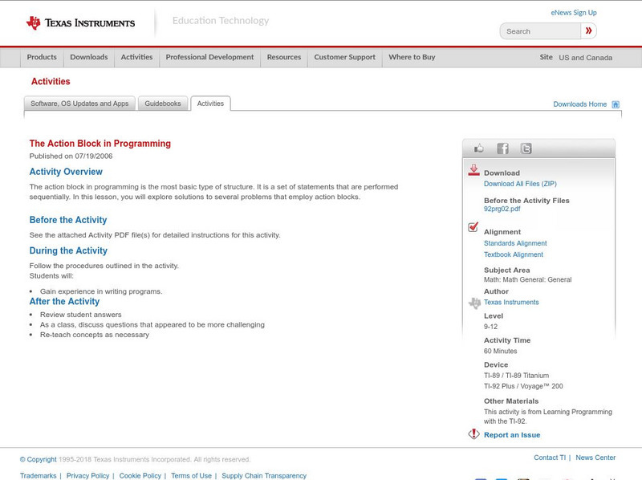Open the Cookie Policy footer link
The height and width of the screenshot is (480, 642).
[x=140, y=475]
